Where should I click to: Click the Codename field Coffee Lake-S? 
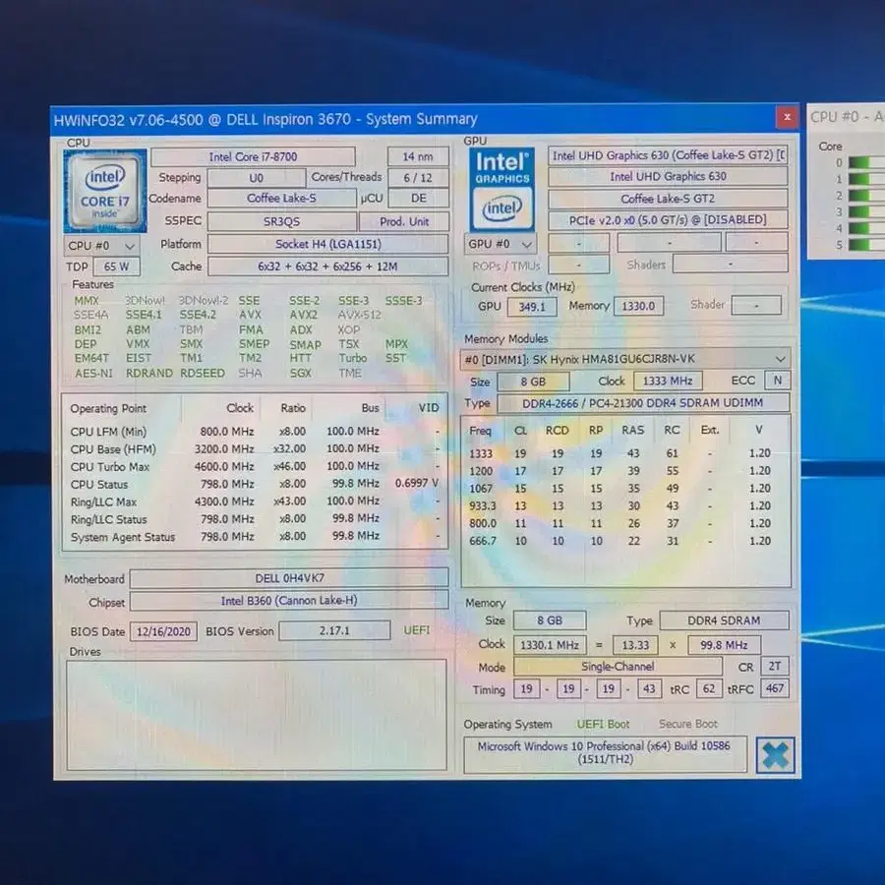(281, 198)
